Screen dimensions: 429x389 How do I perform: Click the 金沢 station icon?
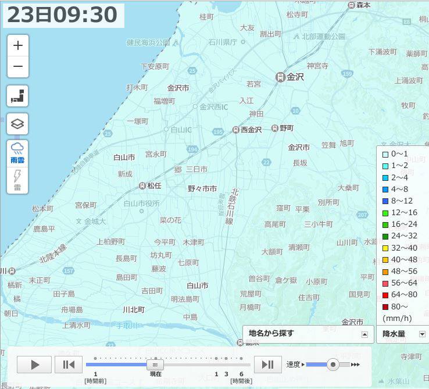click(280, 77)
